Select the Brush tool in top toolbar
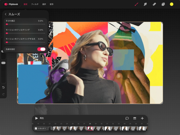 137,4
